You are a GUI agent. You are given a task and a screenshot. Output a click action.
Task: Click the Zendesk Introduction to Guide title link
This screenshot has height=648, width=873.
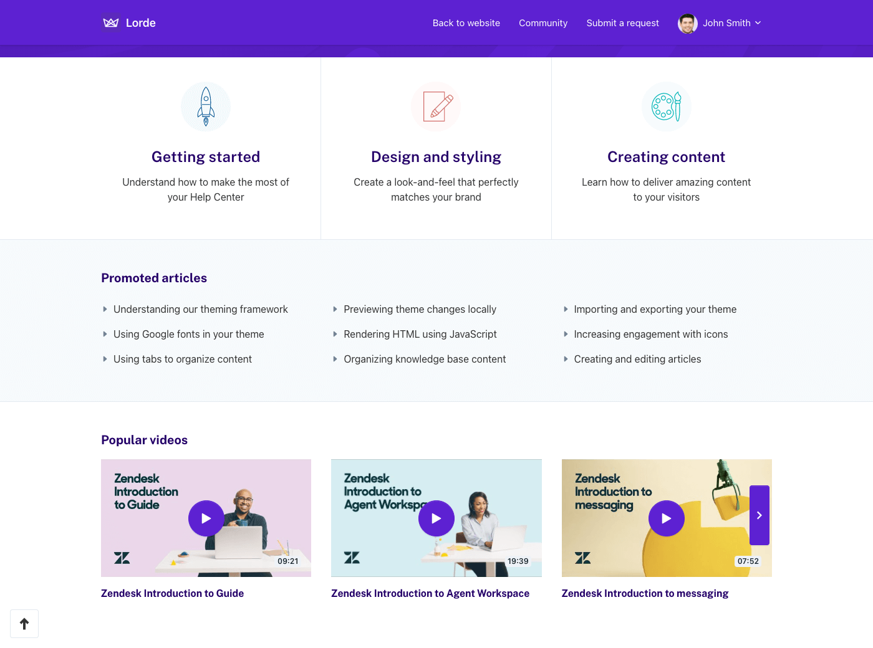172,594
